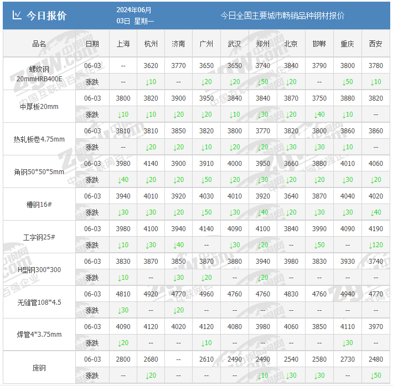Click 焊管 Chongqing price 4110
This screenshot has width=393, height=386.
[348, 327]
